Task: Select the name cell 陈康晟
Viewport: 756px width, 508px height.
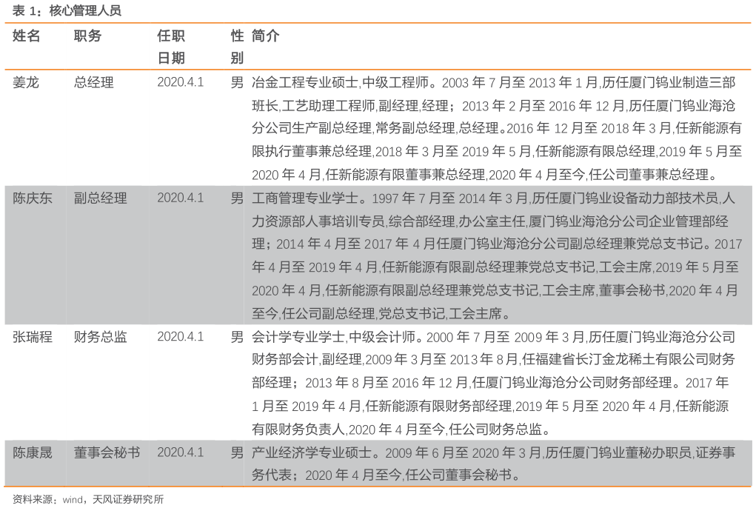Action: pos(33,452)
